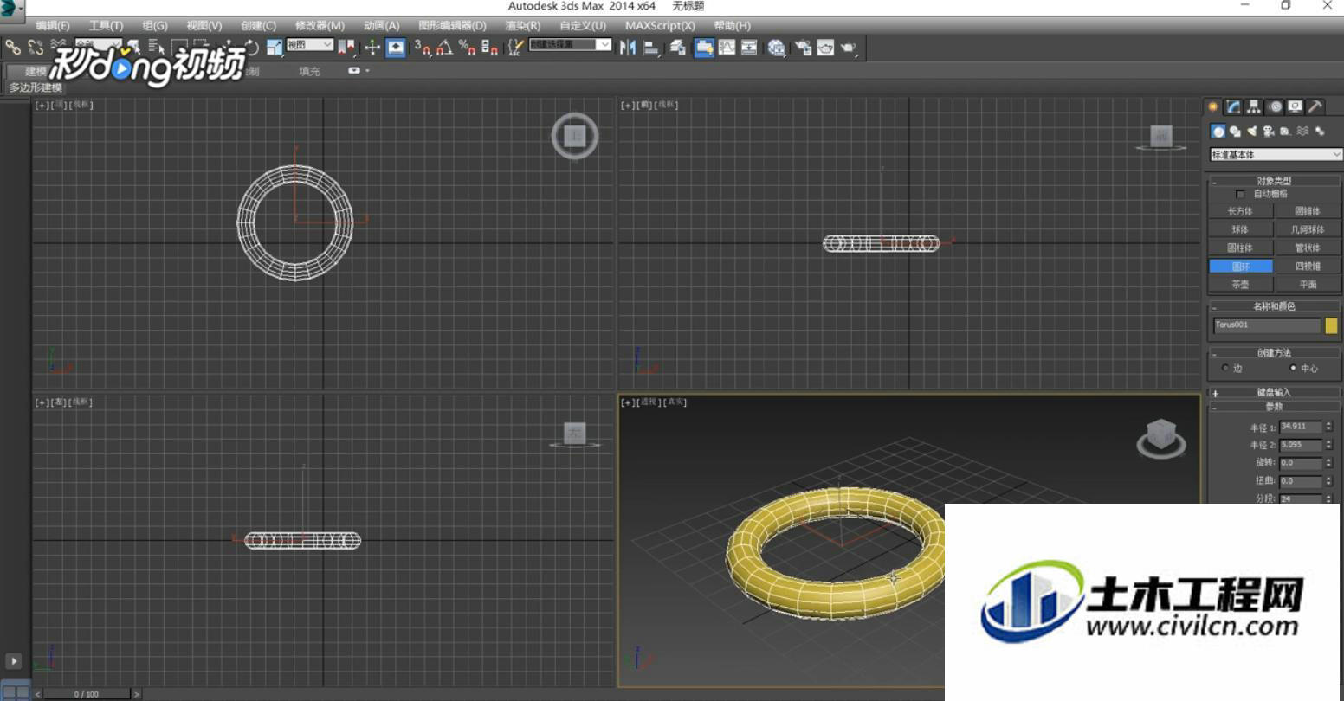Open the 编辑(E) menu
1344x701 pixels.
click(53, 26)
